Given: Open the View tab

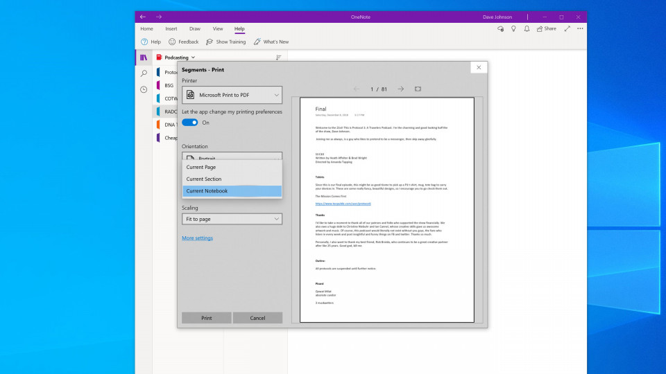Looking at the screenshot, I should 217,29.
